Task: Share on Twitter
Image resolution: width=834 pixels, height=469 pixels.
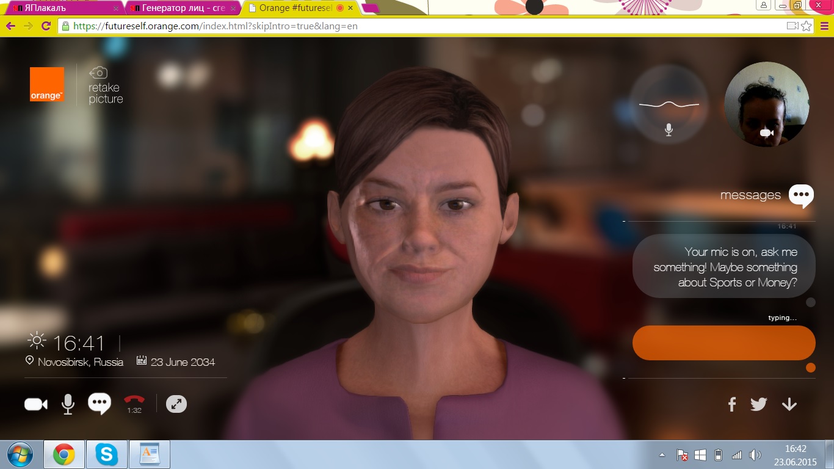Action: [759, 404]
